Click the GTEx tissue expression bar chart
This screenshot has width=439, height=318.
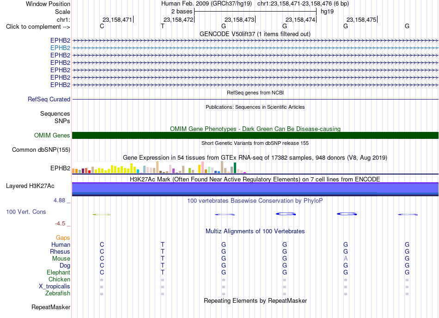pos(159,167)
